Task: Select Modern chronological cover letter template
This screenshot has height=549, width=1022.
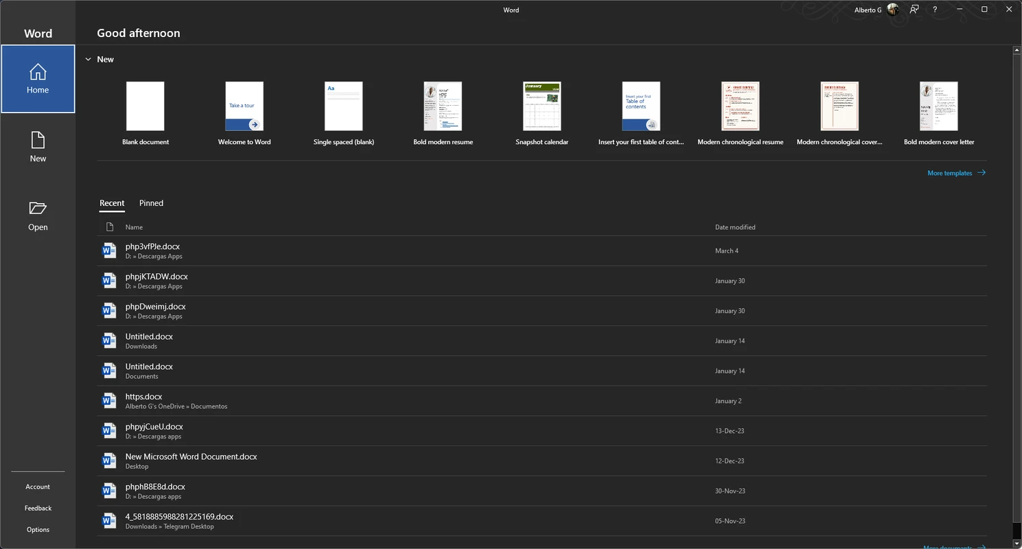Action: coord(839,113)
